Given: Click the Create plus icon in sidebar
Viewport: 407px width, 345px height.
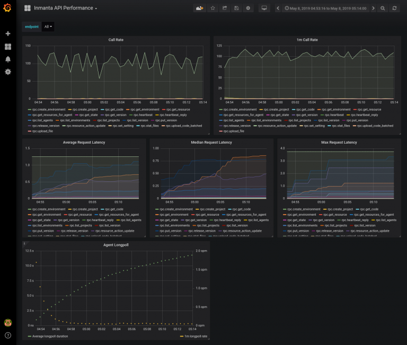Looking at the screenshot, I should tap(8, 33).
